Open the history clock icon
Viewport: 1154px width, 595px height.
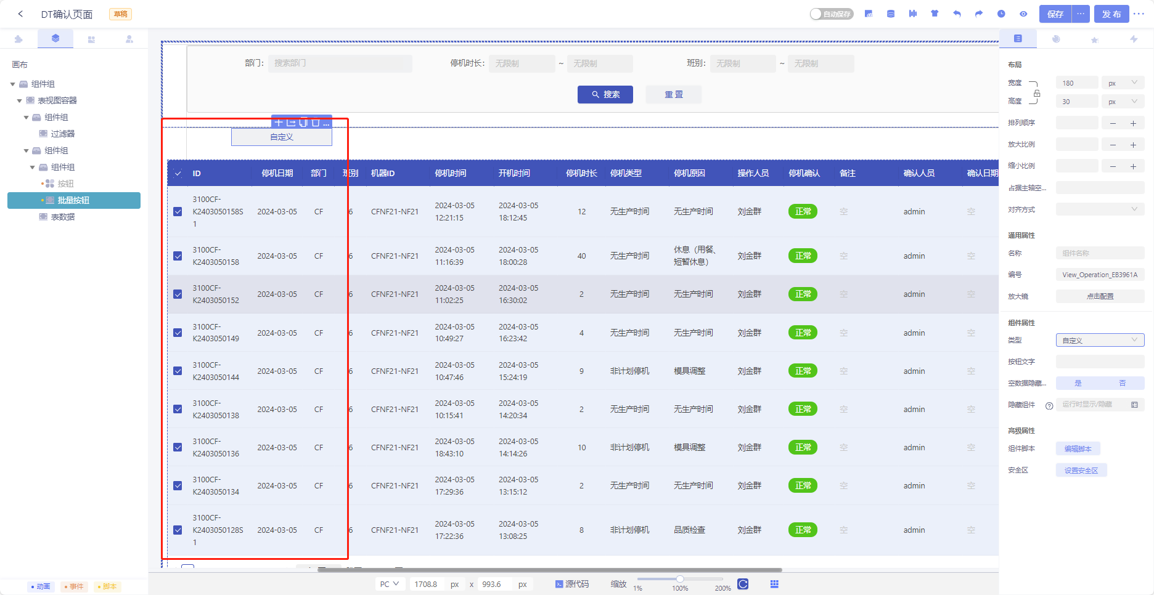pos(1001,14)
